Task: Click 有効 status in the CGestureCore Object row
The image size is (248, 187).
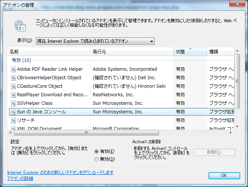Action: (180, 86)
